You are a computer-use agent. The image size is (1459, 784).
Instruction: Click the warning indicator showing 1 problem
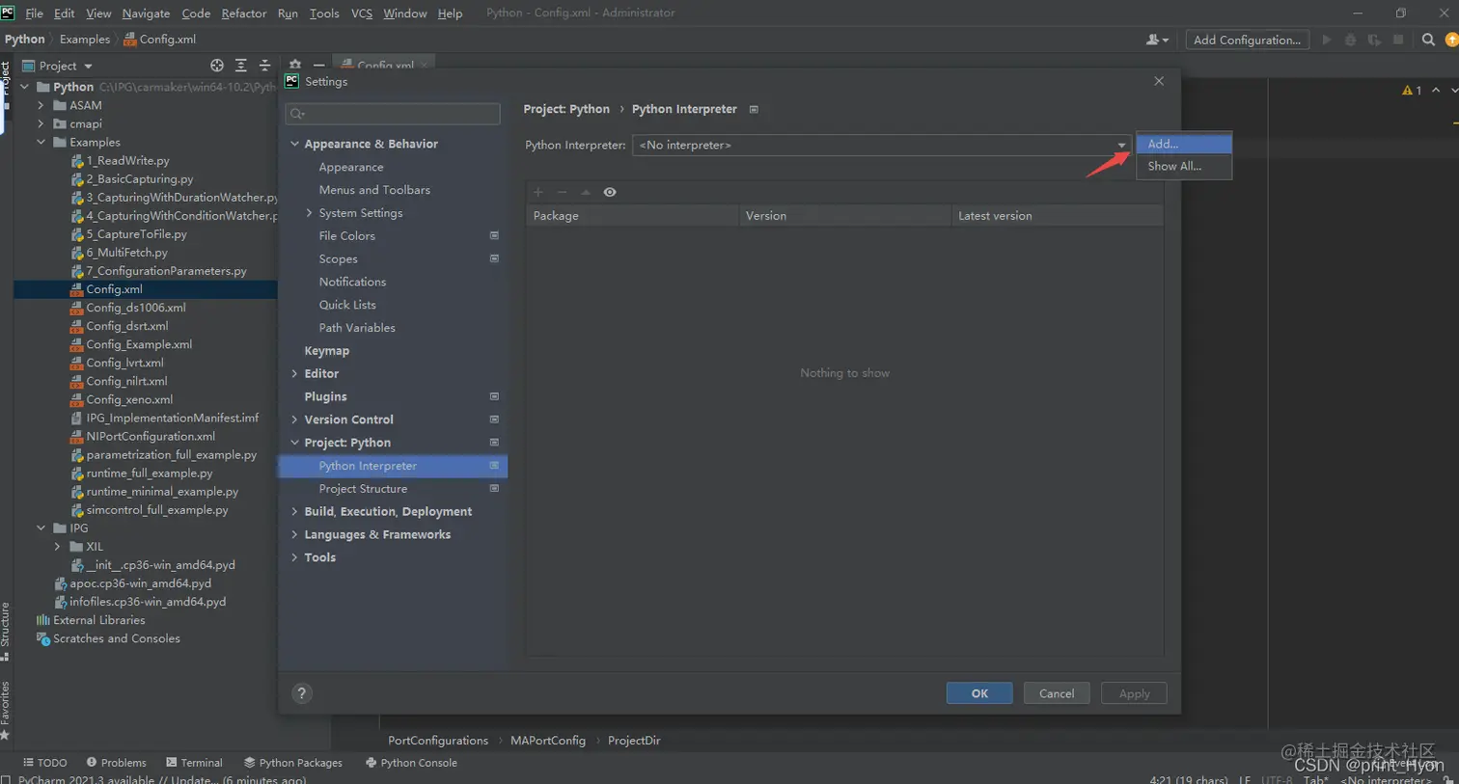pos(1412,90)
